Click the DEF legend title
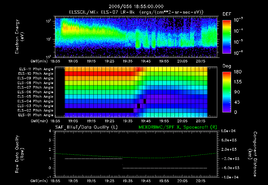This screenshot has height=185, width=268. (x=227, y=14)
